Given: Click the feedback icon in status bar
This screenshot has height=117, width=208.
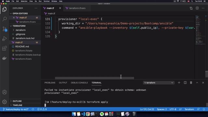Looking at the screenshot, I should [x=198, y=109].
